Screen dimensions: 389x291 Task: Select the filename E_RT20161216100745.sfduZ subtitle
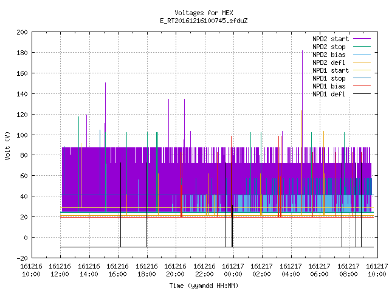204,21
